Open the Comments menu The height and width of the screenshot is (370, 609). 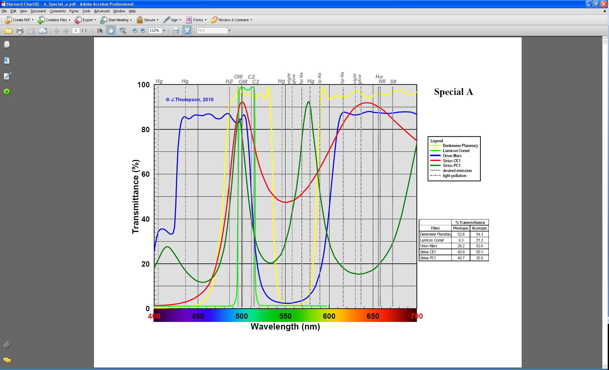pos(58,11)
